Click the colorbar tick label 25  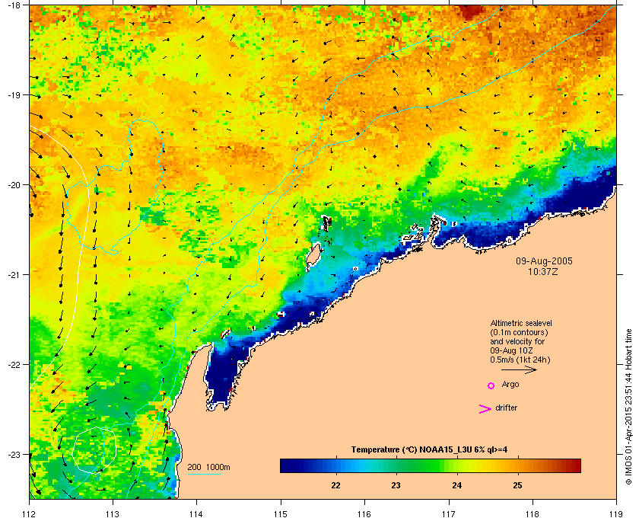pos(517,485)
